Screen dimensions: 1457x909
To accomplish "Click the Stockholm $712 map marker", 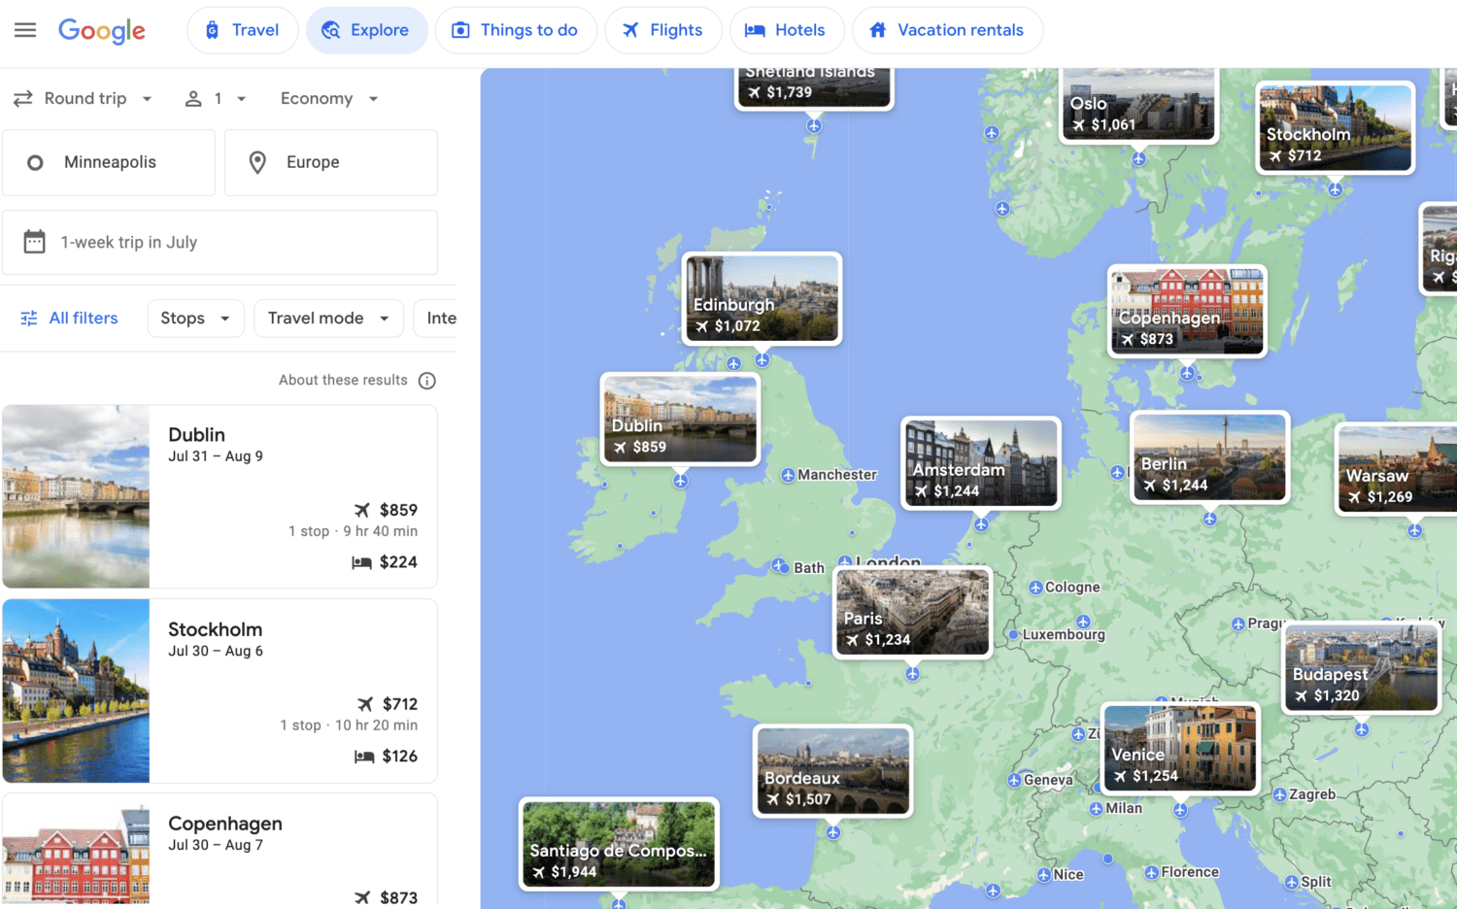I will 1335,128.
